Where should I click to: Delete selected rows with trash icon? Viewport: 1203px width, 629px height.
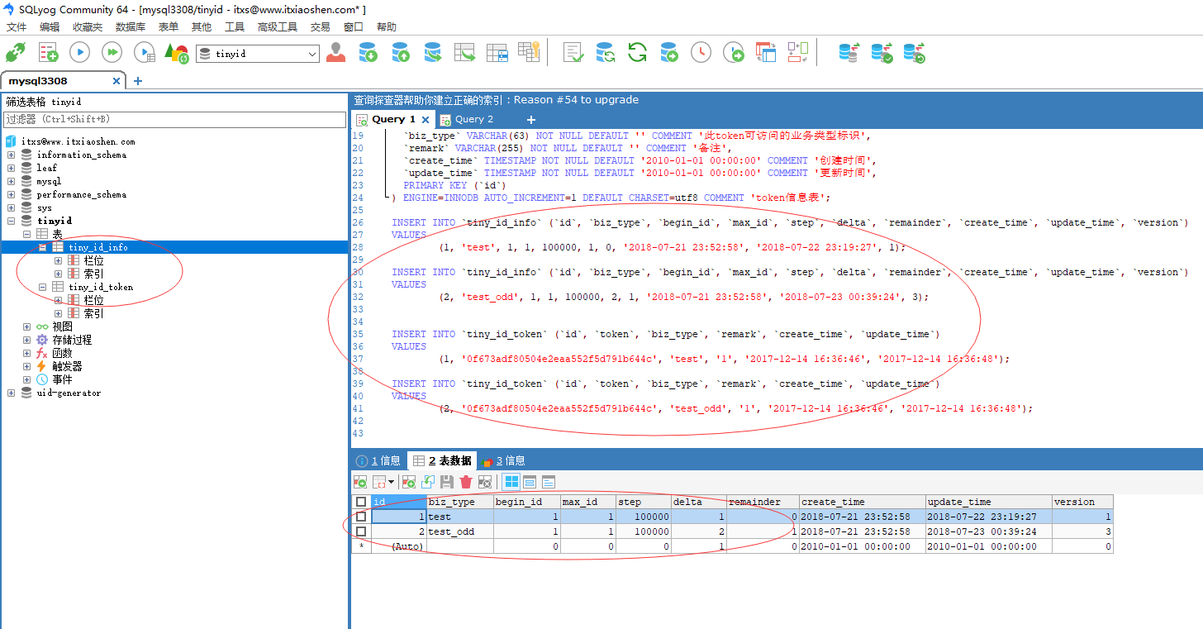[x=466, y=482]
